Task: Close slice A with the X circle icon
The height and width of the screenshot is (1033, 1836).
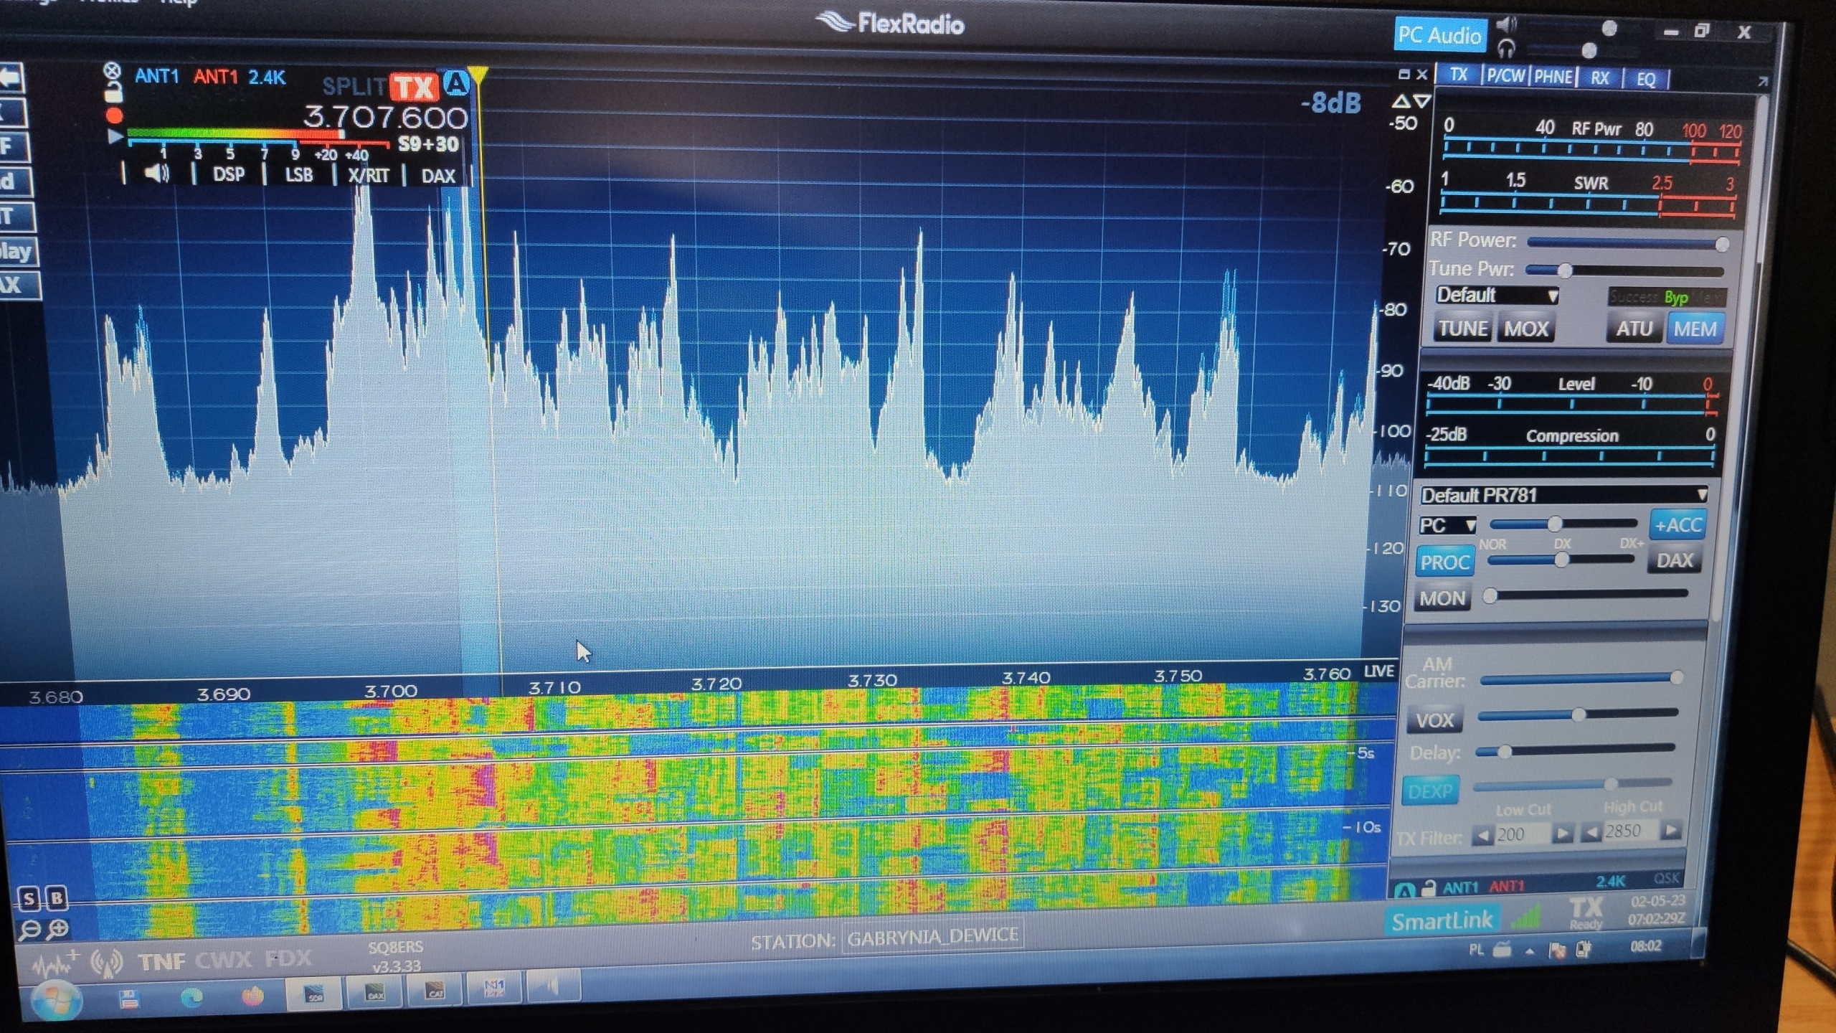Action: tap(112, 70)
